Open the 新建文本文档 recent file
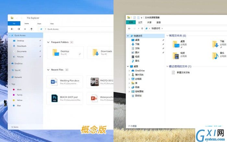The width and height of the screenshot is (227, 142). pyautogui.click(x=181, y=72)
